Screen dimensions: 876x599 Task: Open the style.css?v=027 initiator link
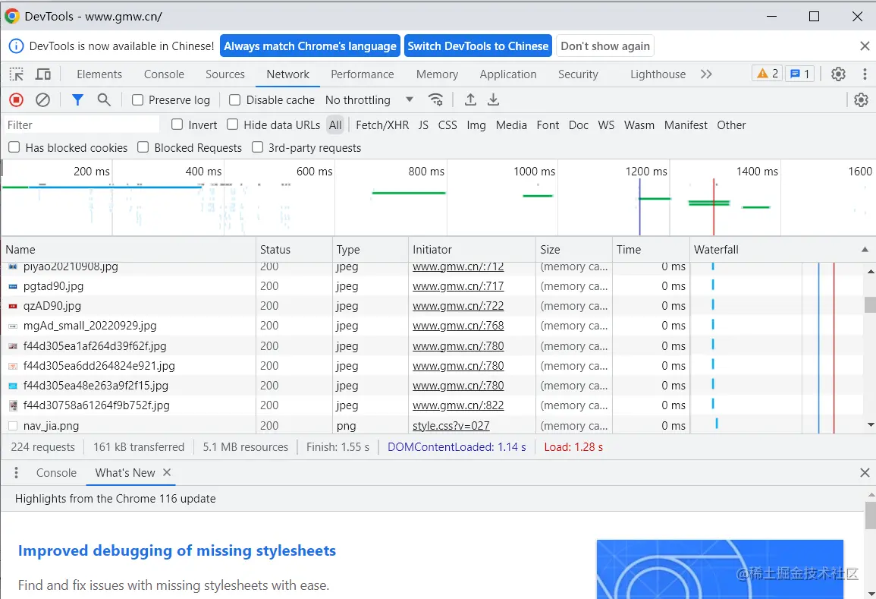click(x=451, y=426)
